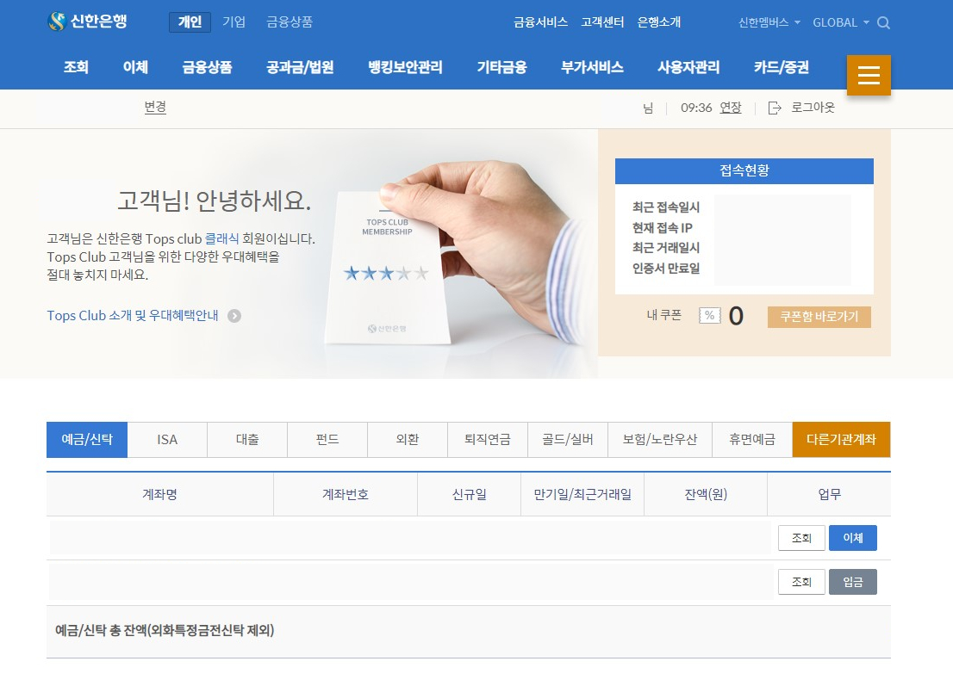Screen dimensions: 953x680
Task: Expand the 신한멤버스 dropdown
Action: click(769, 22)
